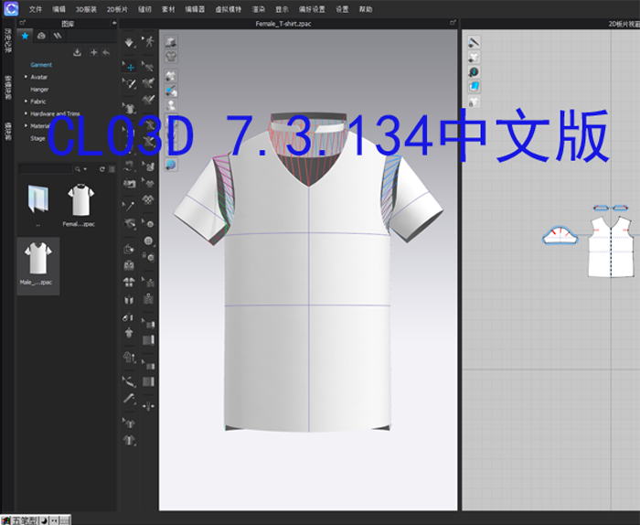Select the sleeve pattern piece in 2D view
Viewport: 640px width, 525px height.
tap(560, 235)
